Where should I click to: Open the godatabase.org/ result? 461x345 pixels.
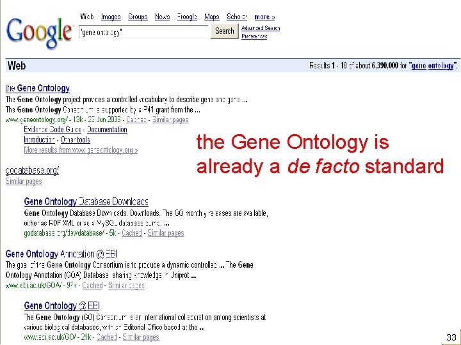tap(32, 171)
